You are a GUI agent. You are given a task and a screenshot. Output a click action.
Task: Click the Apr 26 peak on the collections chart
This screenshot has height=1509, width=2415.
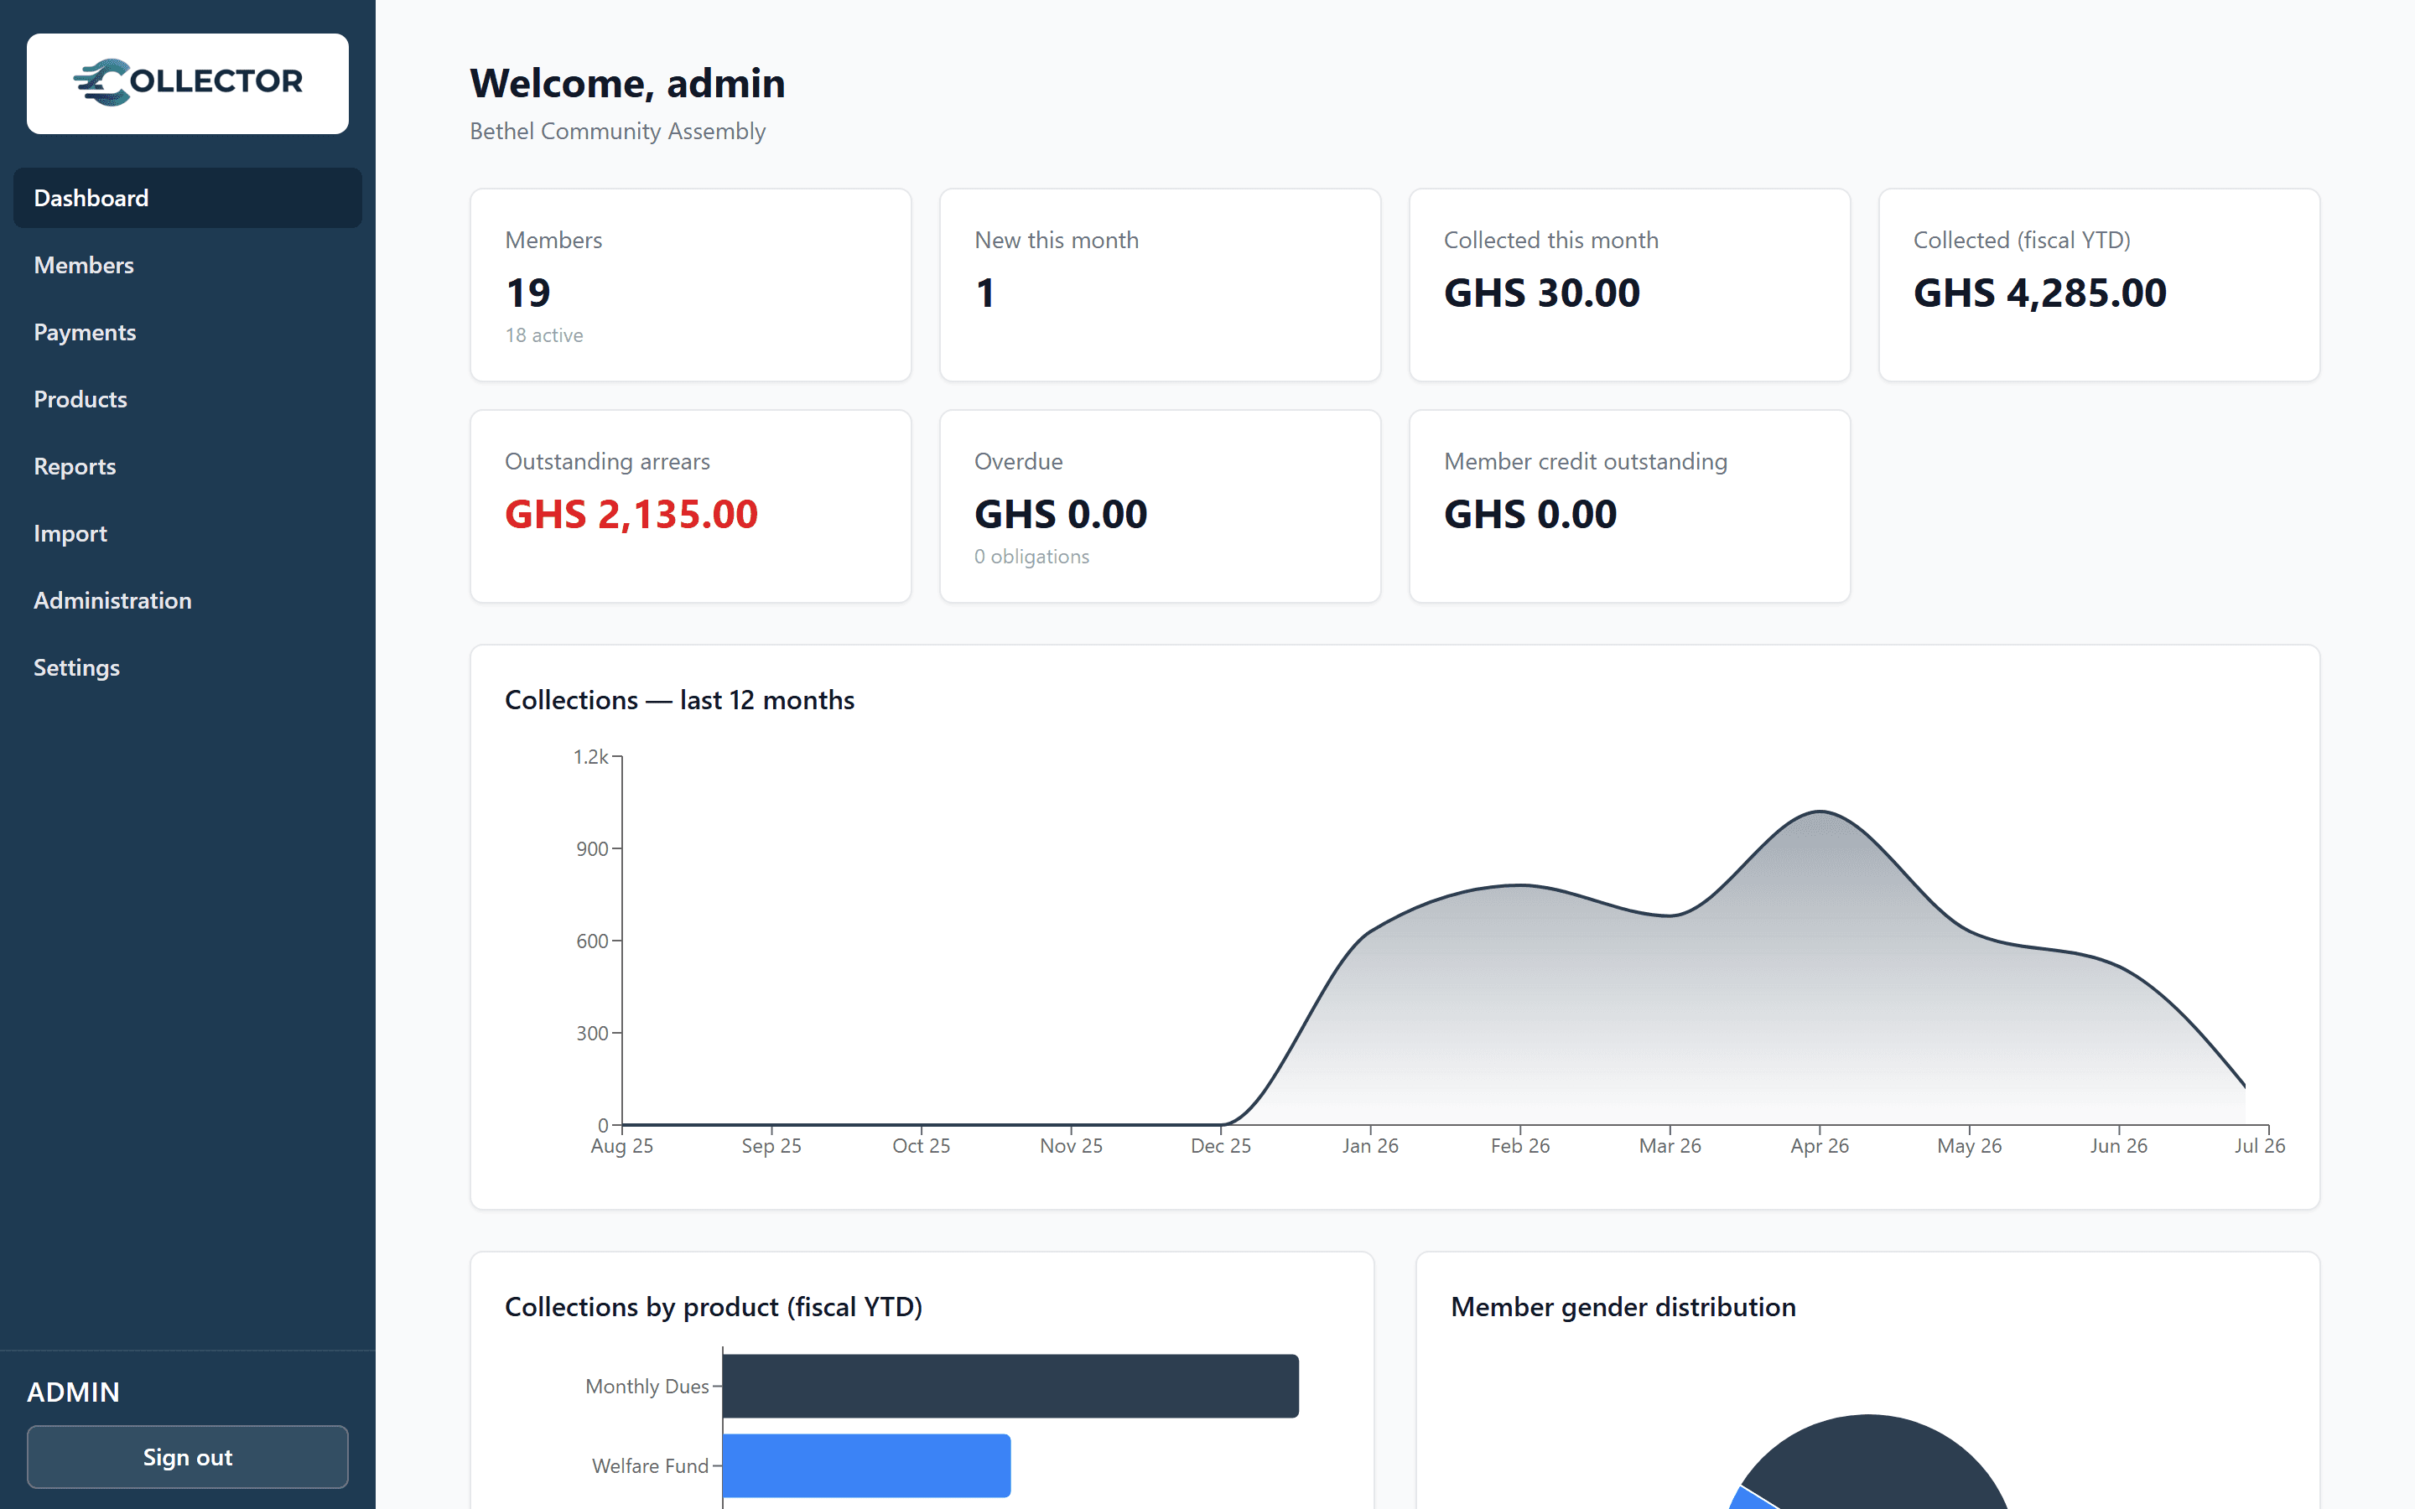point(1820,812)
